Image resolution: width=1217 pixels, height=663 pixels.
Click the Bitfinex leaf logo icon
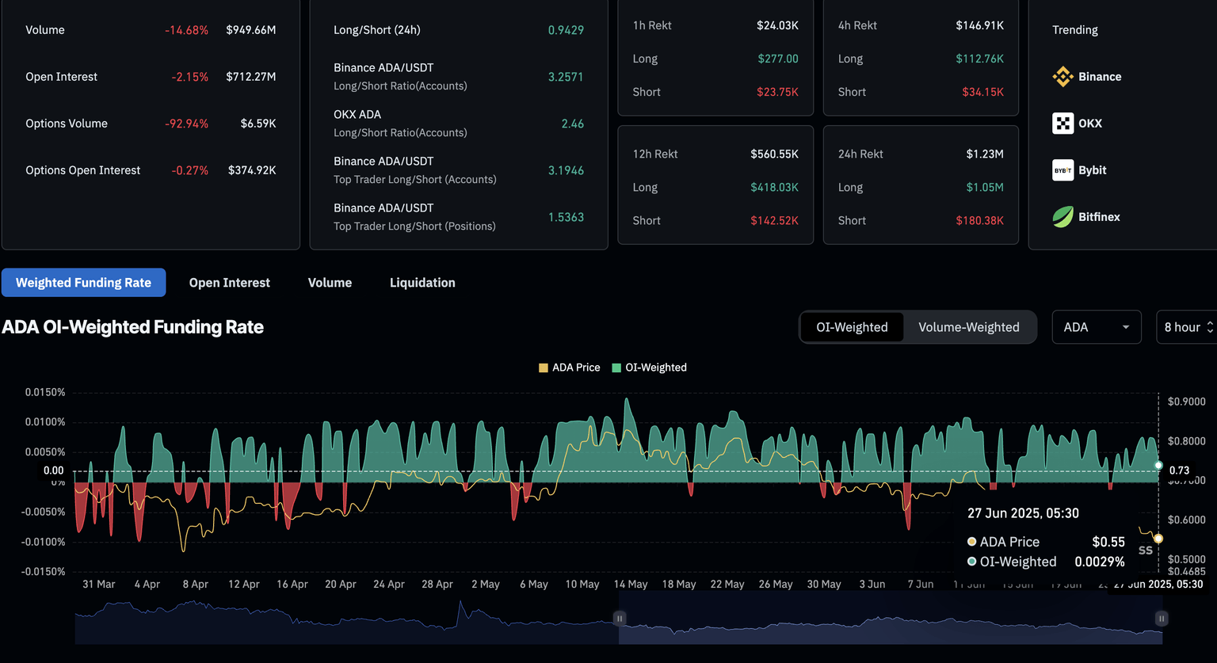click(1062, 217)
